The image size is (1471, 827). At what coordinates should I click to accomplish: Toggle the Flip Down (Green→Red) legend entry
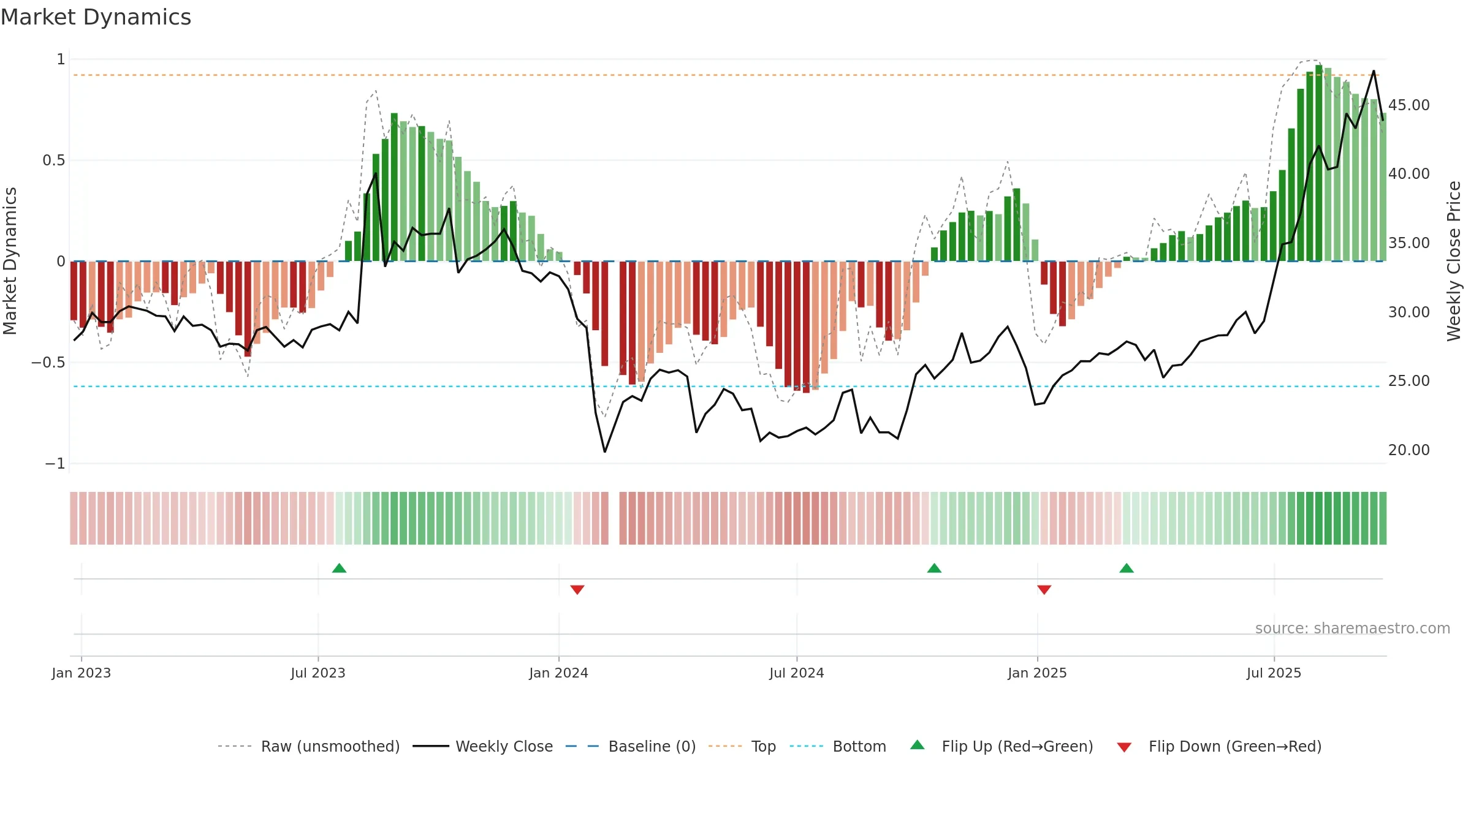[1219, 746]
